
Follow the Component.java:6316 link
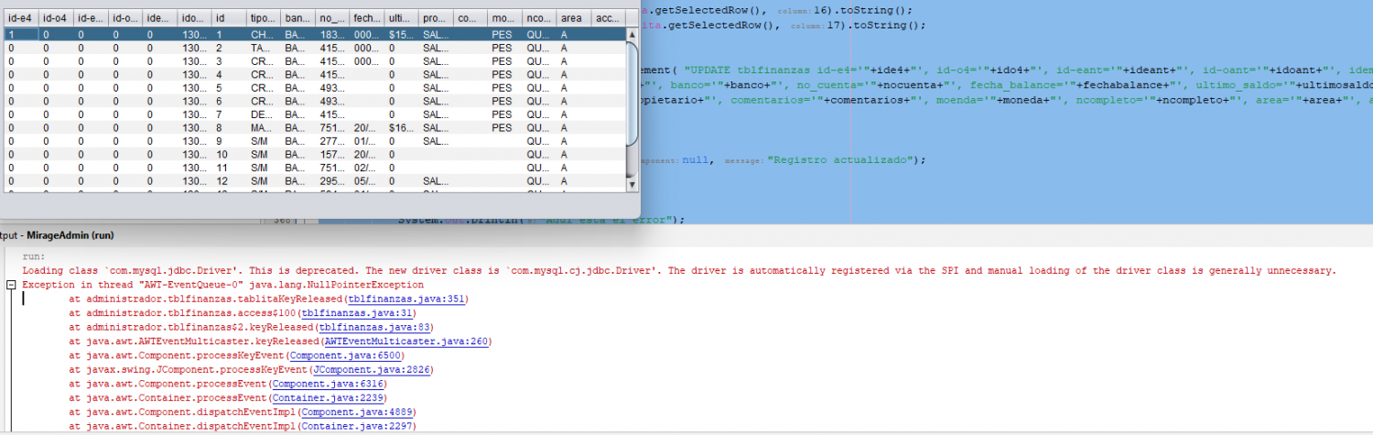pyautogui.click(x=329, y=384)
